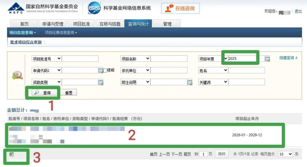
Task: Open the 项目名称 field selector
Action: pos(135,59)
